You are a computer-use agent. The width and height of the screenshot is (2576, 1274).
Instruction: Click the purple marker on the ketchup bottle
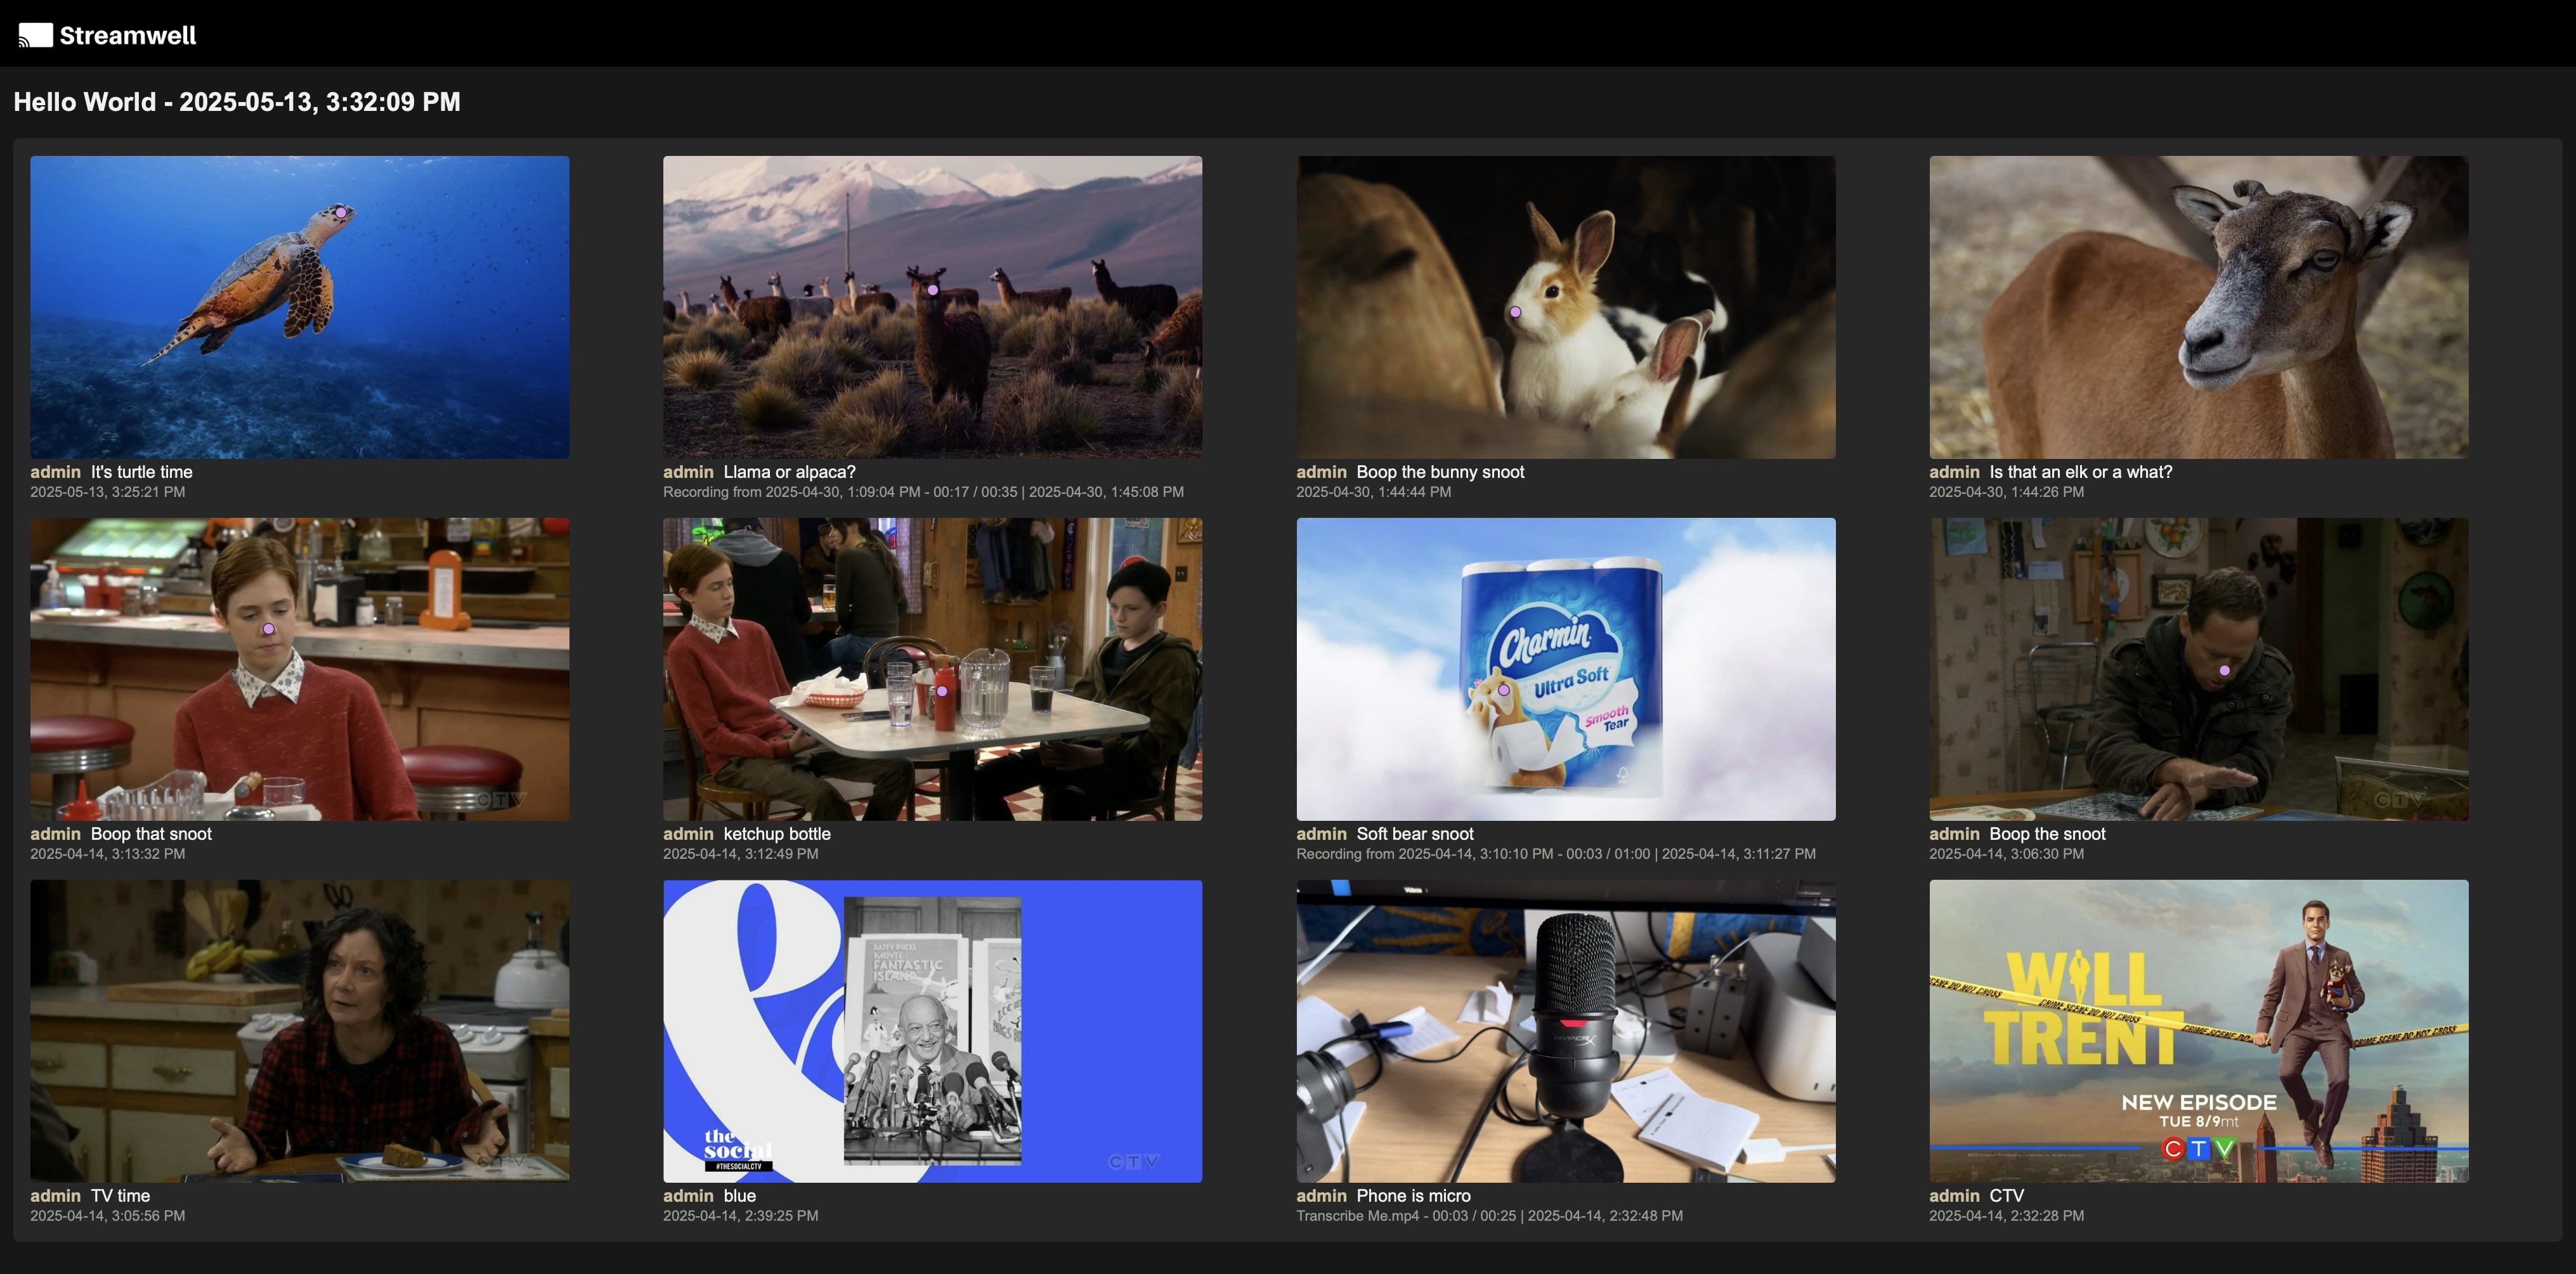941,690
